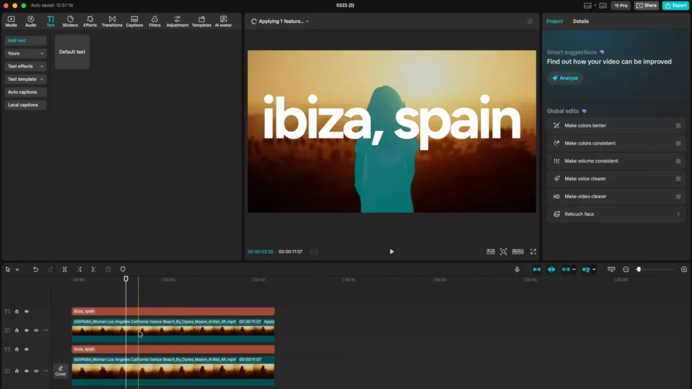Click the split clip icon in timeline toolbar
This screenshot has height=389, width=692.
pos(65,269)
